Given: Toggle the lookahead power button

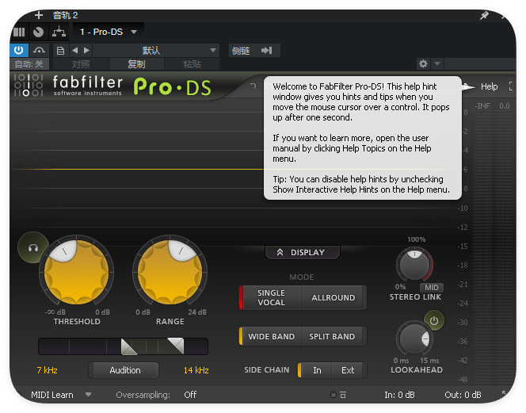Looking at the screenshot, I should pos(434,321).
